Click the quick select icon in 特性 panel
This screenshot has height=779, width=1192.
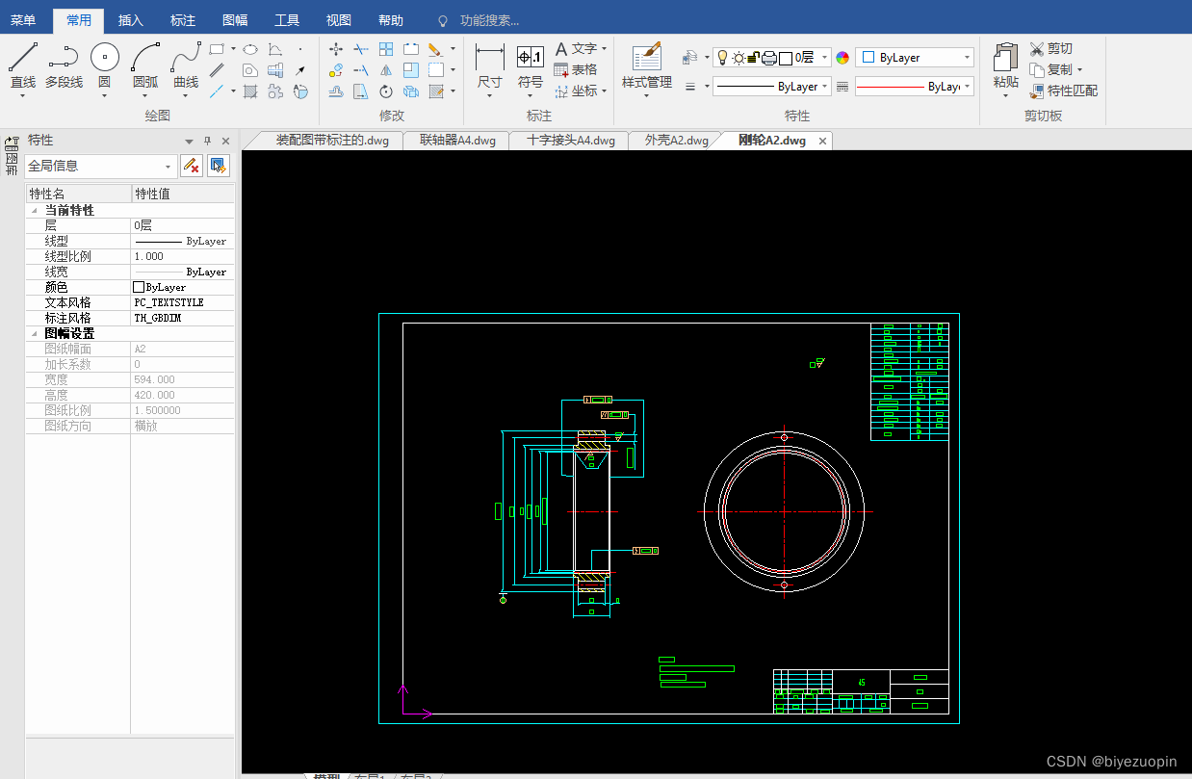click(219, 166)
